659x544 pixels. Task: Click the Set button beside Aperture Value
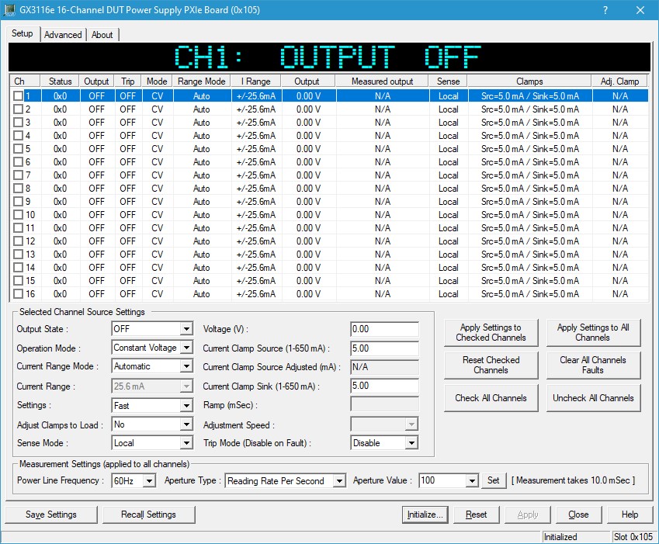pos(493,481)
